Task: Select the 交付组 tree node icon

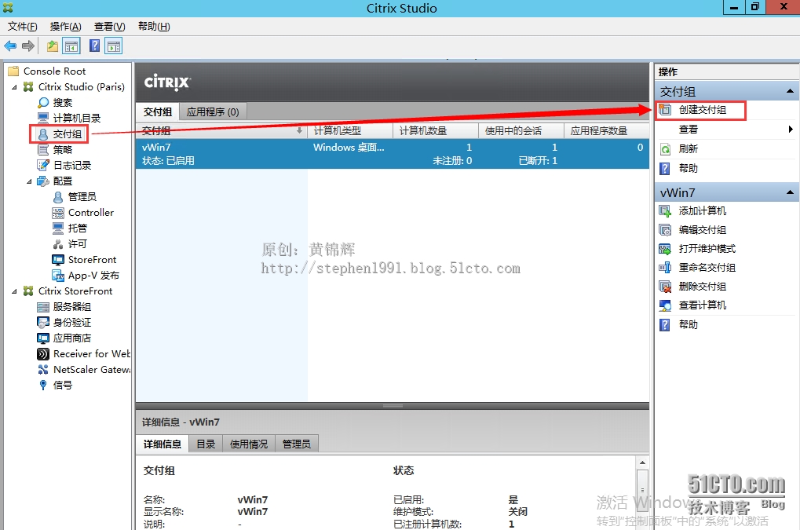Action: [43, 134]
